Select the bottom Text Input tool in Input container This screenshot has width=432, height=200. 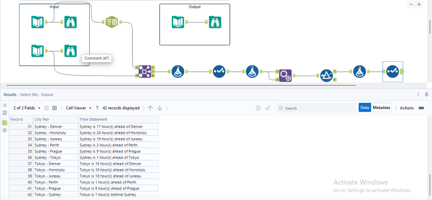(38, 51)
